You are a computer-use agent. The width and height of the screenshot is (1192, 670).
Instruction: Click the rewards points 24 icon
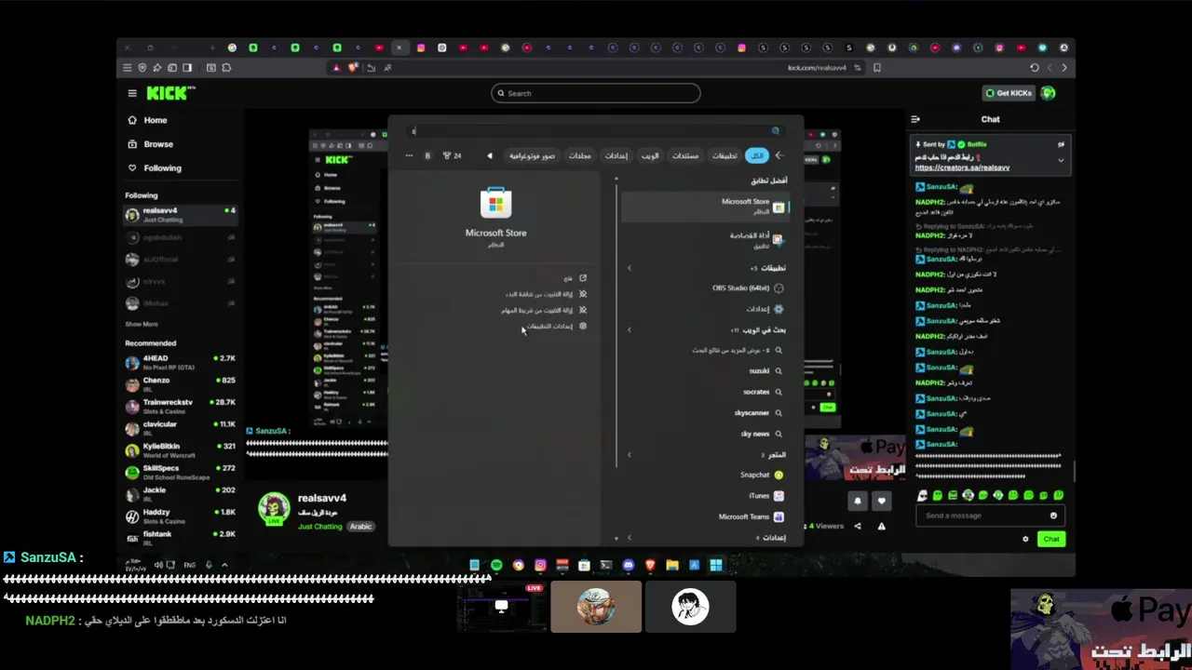point(452,155)
